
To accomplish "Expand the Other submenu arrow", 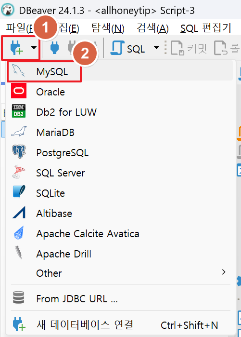I will coord(224,272).
